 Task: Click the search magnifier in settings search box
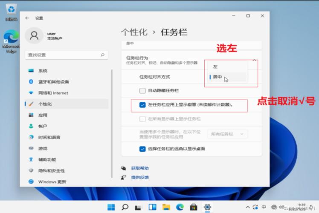[x=102, y=55]
